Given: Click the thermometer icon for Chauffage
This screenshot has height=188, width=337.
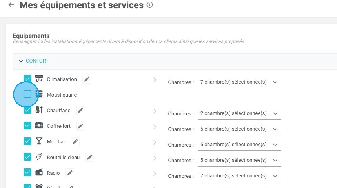Looking at the screenshot, I should 39,109.
